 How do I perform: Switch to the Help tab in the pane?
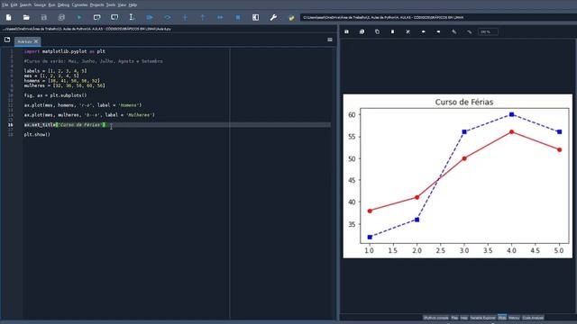point(464,318)
